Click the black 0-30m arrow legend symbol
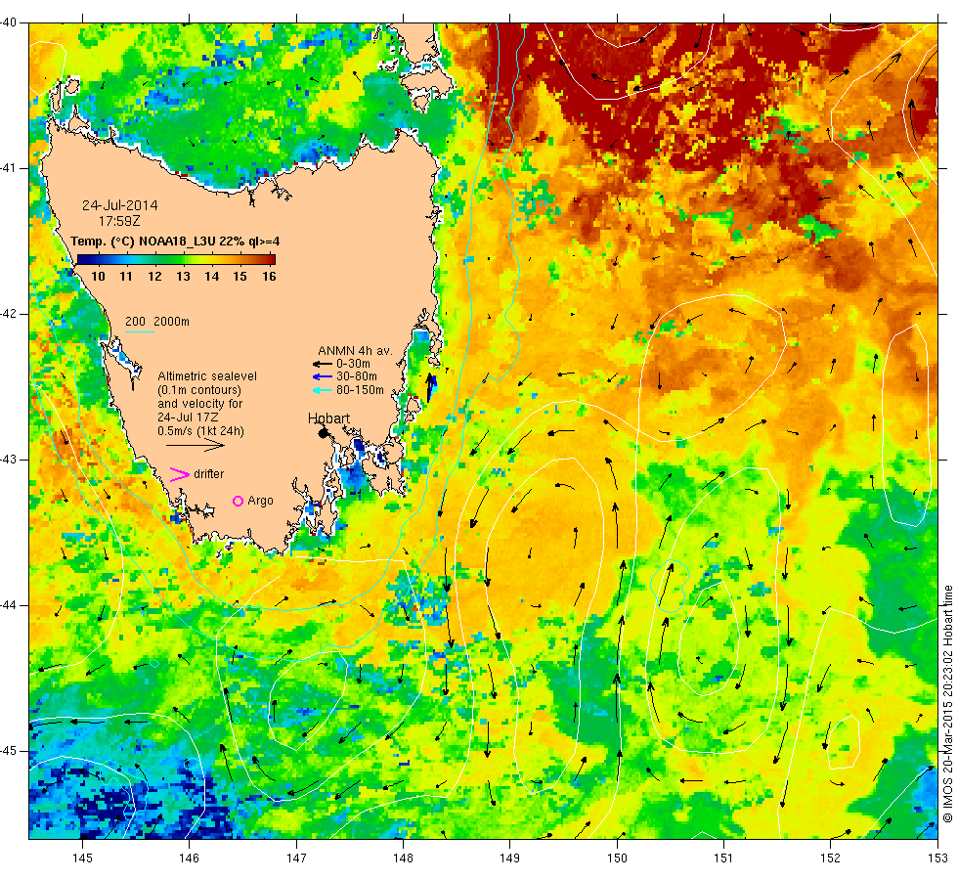Viewport: 958px width, 880px height. point(322,364)
